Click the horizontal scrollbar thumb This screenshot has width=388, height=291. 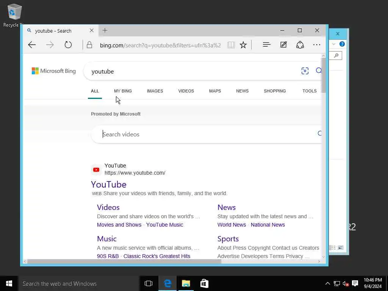pos(124,261)
